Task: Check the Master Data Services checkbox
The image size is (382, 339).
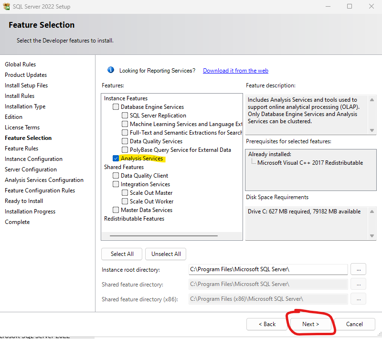Action: coord(116,210)
